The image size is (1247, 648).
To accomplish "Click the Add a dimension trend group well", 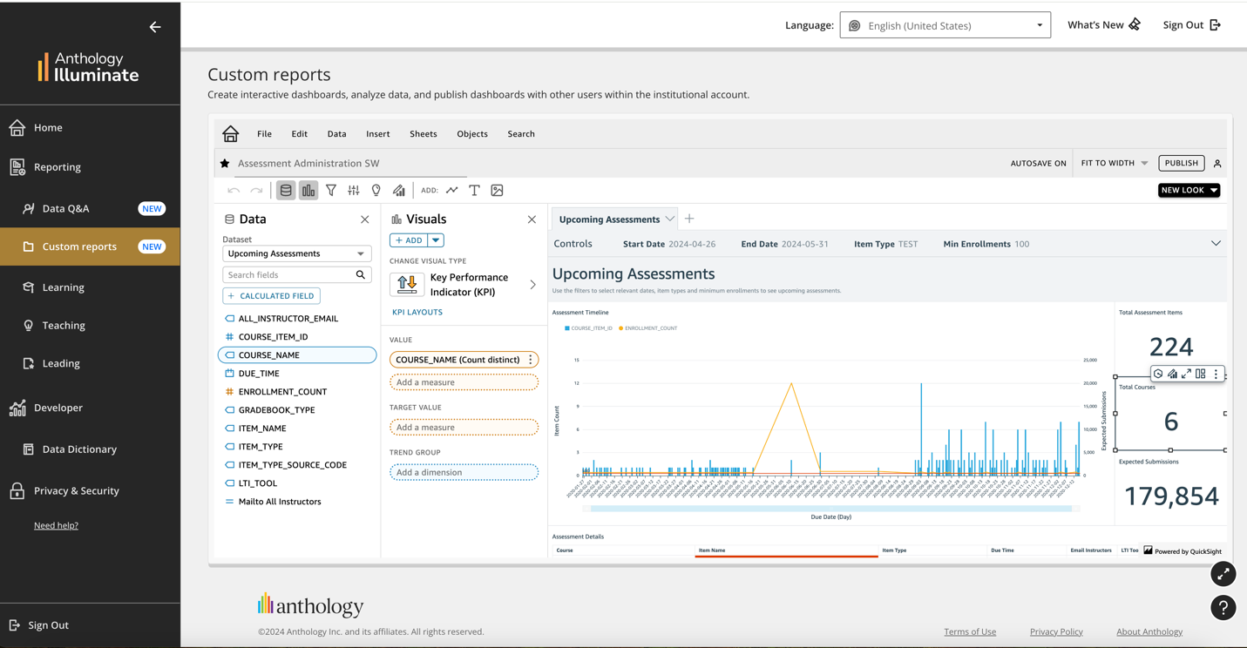I will click(x=464, y=472).
